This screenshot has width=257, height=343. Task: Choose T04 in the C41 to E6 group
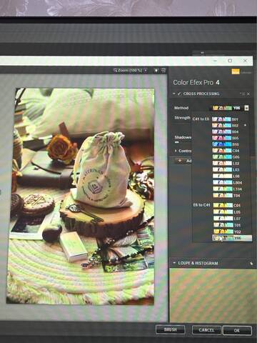(226, 196)
